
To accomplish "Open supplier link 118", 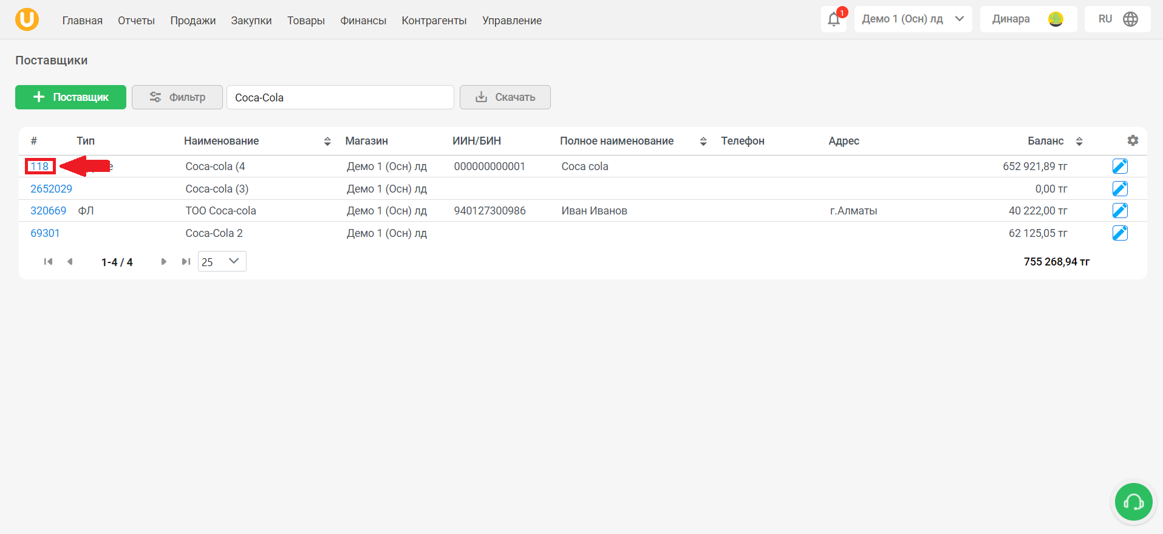I will click(39, 166).
